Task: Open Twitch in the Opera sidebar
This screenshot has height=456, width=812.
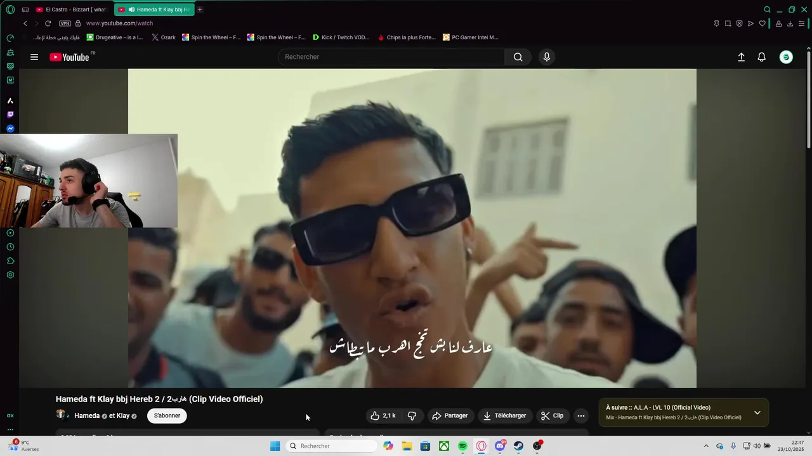Action: 10,115
